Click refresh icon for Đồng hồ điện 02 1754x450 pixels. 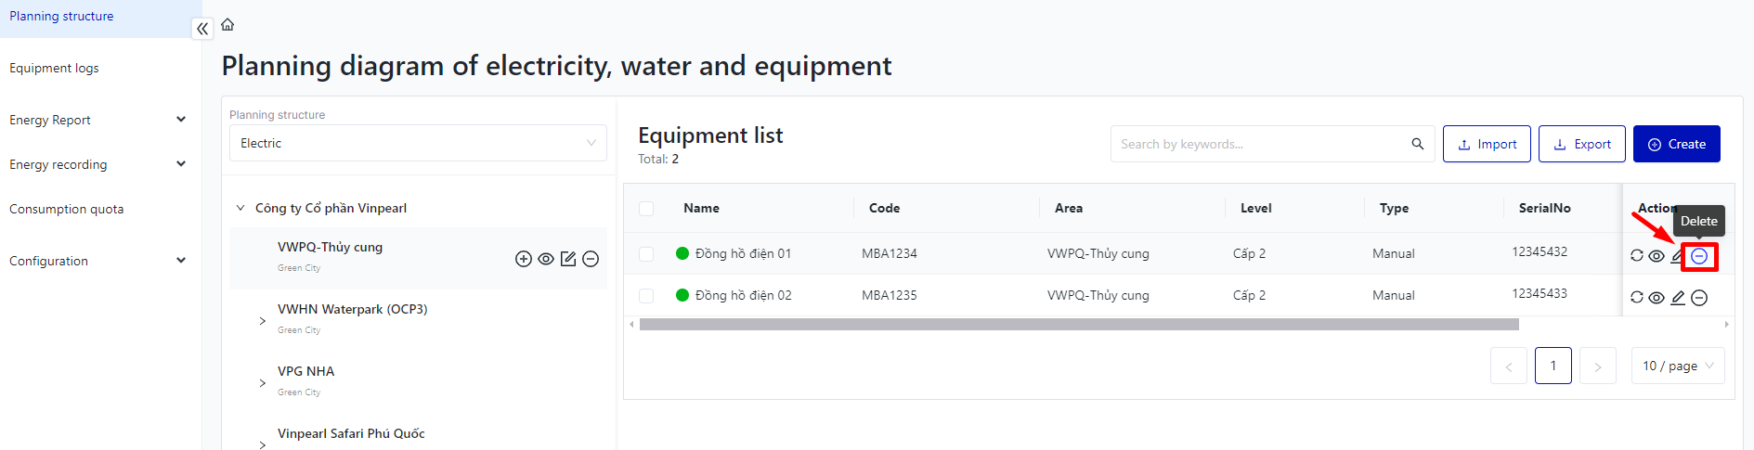click(x=1637, y=298)
